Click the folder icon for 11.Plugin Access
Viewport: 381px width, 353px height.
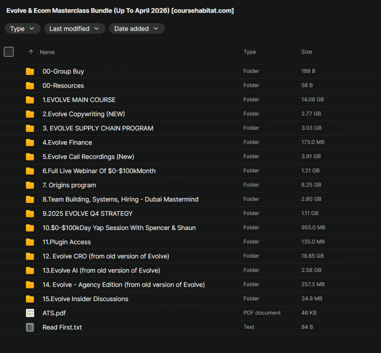coord(30,242)
